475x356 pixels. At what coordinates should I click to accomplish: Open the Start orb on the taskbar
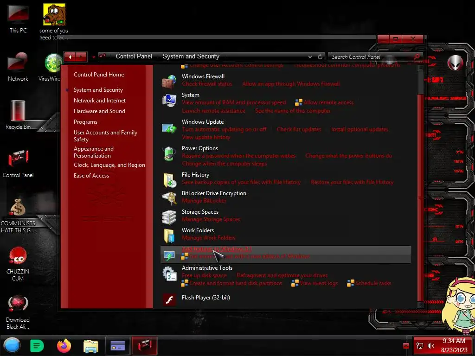[12, 345]
